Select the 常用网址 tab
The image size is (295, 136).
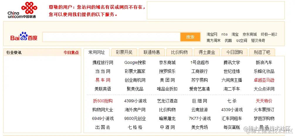point(96,52)
